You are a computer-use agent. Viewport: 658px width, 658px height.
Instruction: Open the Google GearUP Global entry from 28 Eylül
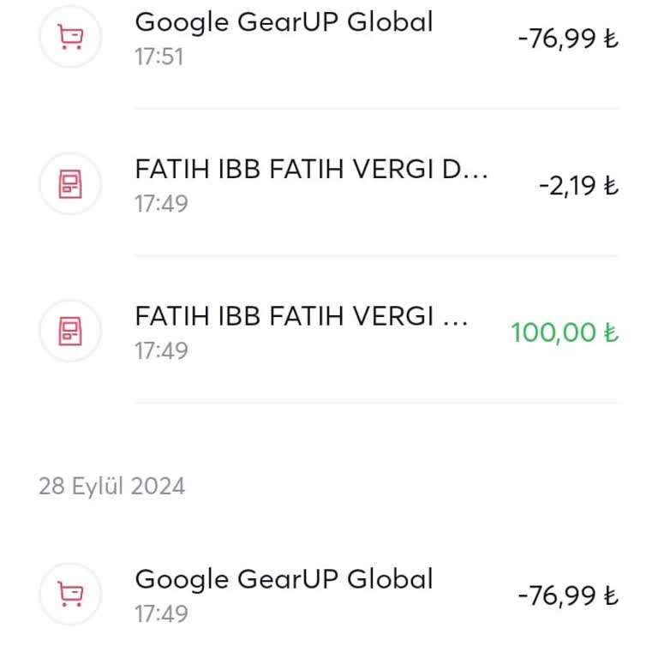click(284, 579)
